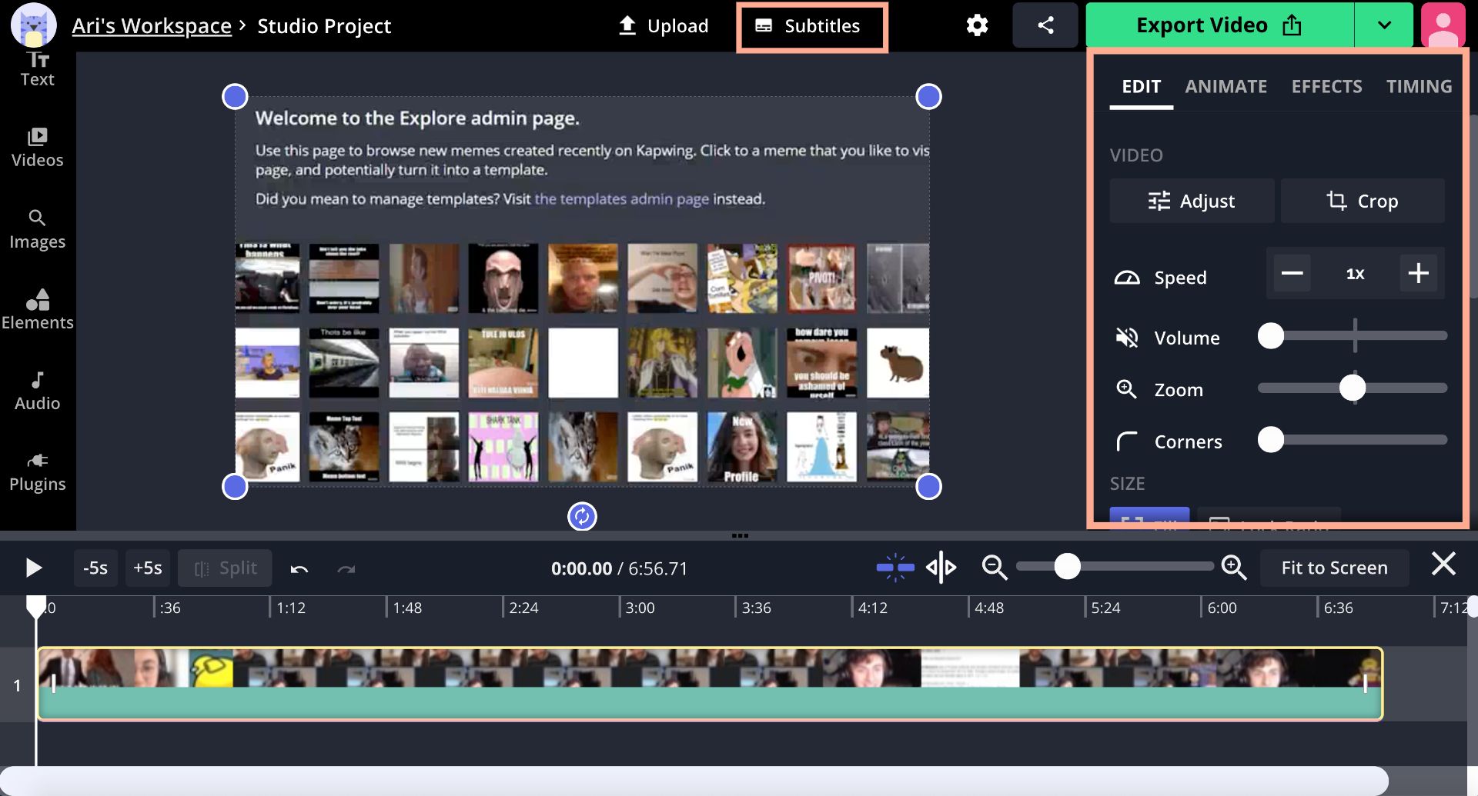
Task: Unmute the video via Volume icon
Action: click(x=1127, y=337)
